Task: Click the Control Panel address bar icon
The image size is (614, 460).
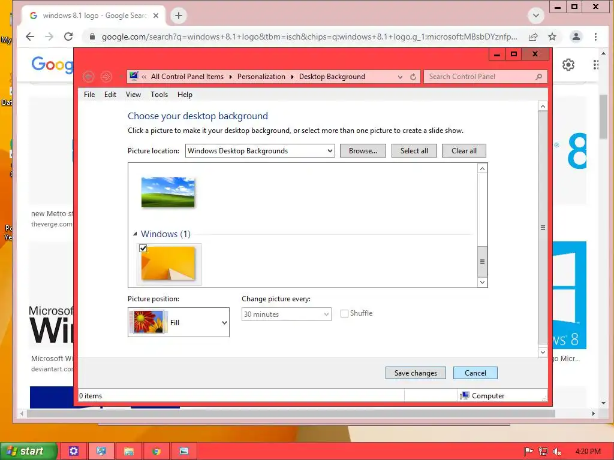Action: (134, 76)
